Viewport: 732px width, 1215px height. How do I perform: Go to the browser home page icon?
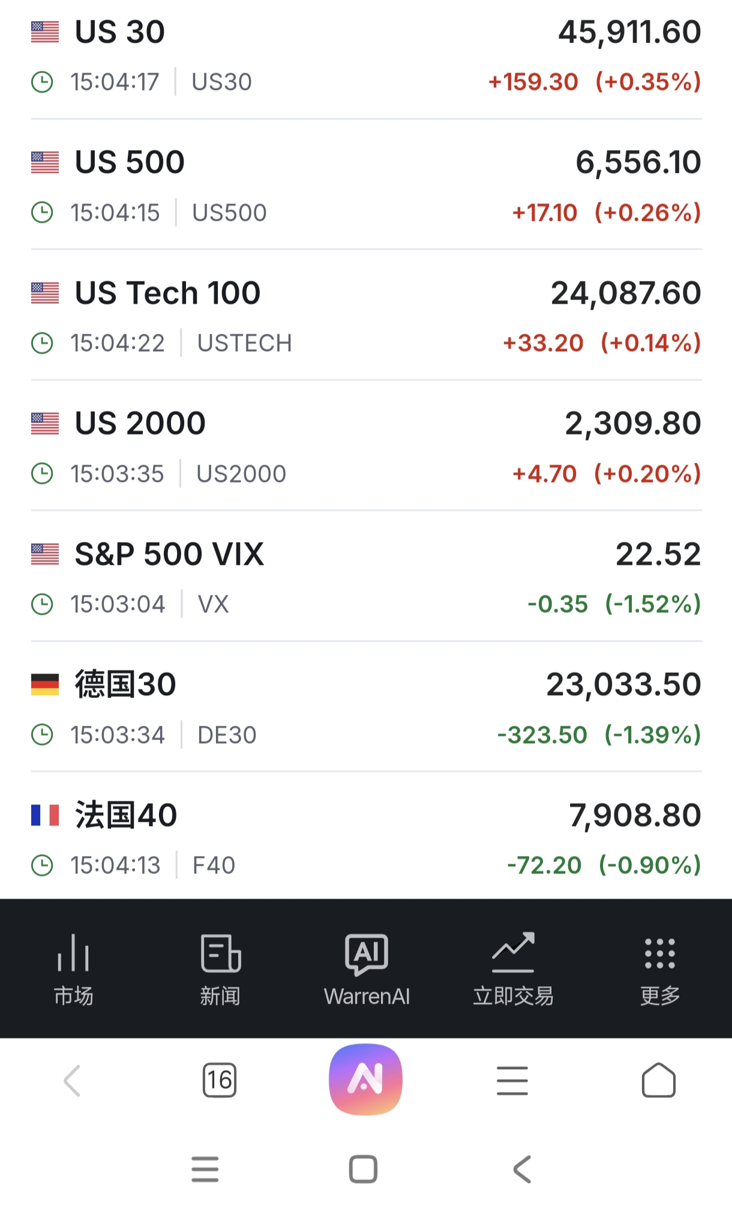(659, 1081)
